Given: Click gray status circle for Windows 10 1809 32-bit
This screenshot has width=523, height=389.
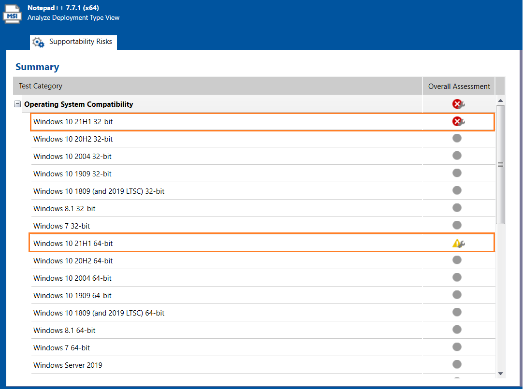Looking at the screenshot, I should [457, 190].
